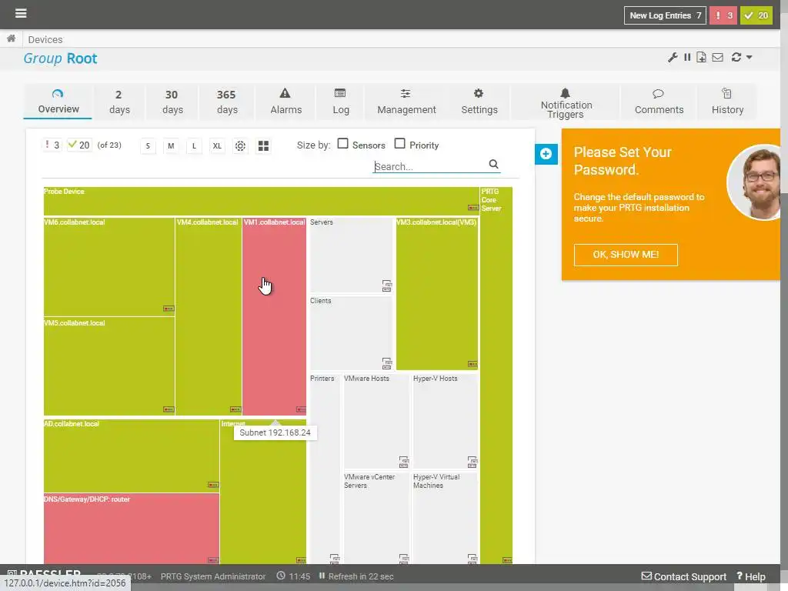Open the Probe Device tile
The height and width of the screenshot is (591, 788).
(262, 201)
